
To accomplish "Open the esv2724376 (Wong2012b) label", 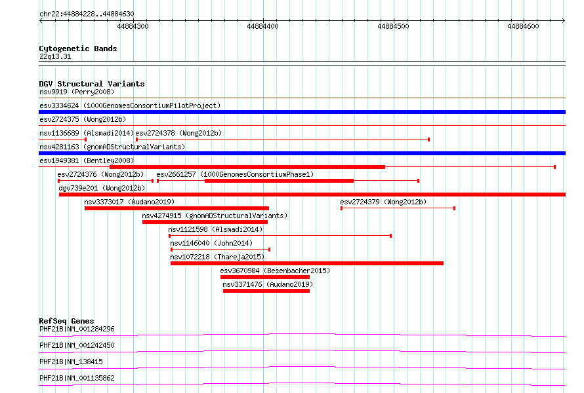I will click(x=100, y=174).
